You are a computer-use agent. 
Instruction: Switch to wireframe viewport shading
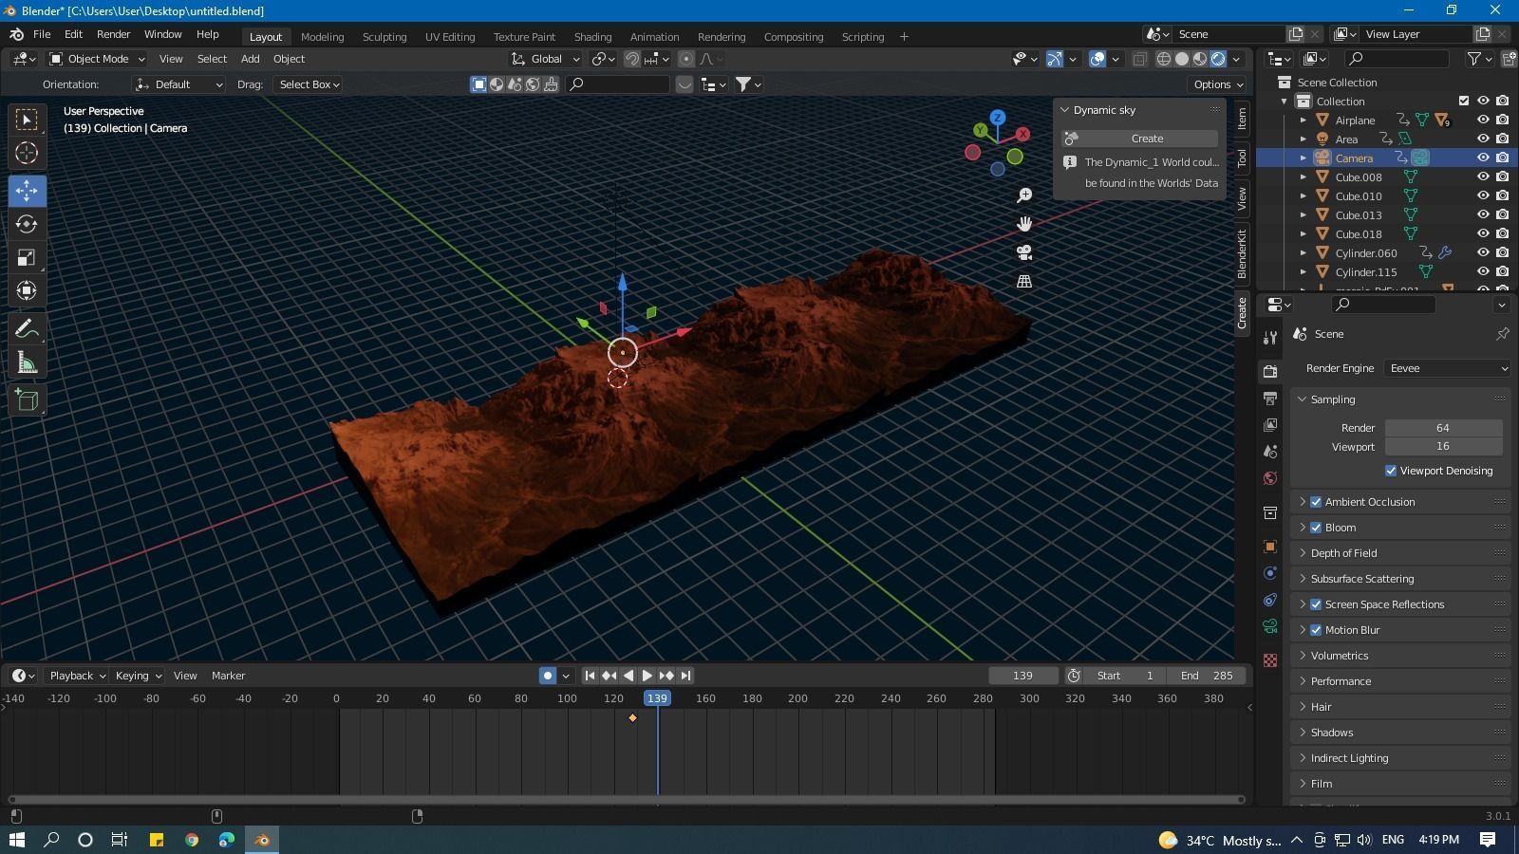click(1164, 59)
